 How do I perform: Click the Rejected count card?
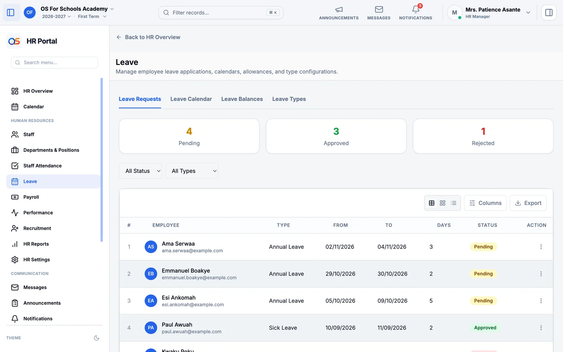point(483,136)
